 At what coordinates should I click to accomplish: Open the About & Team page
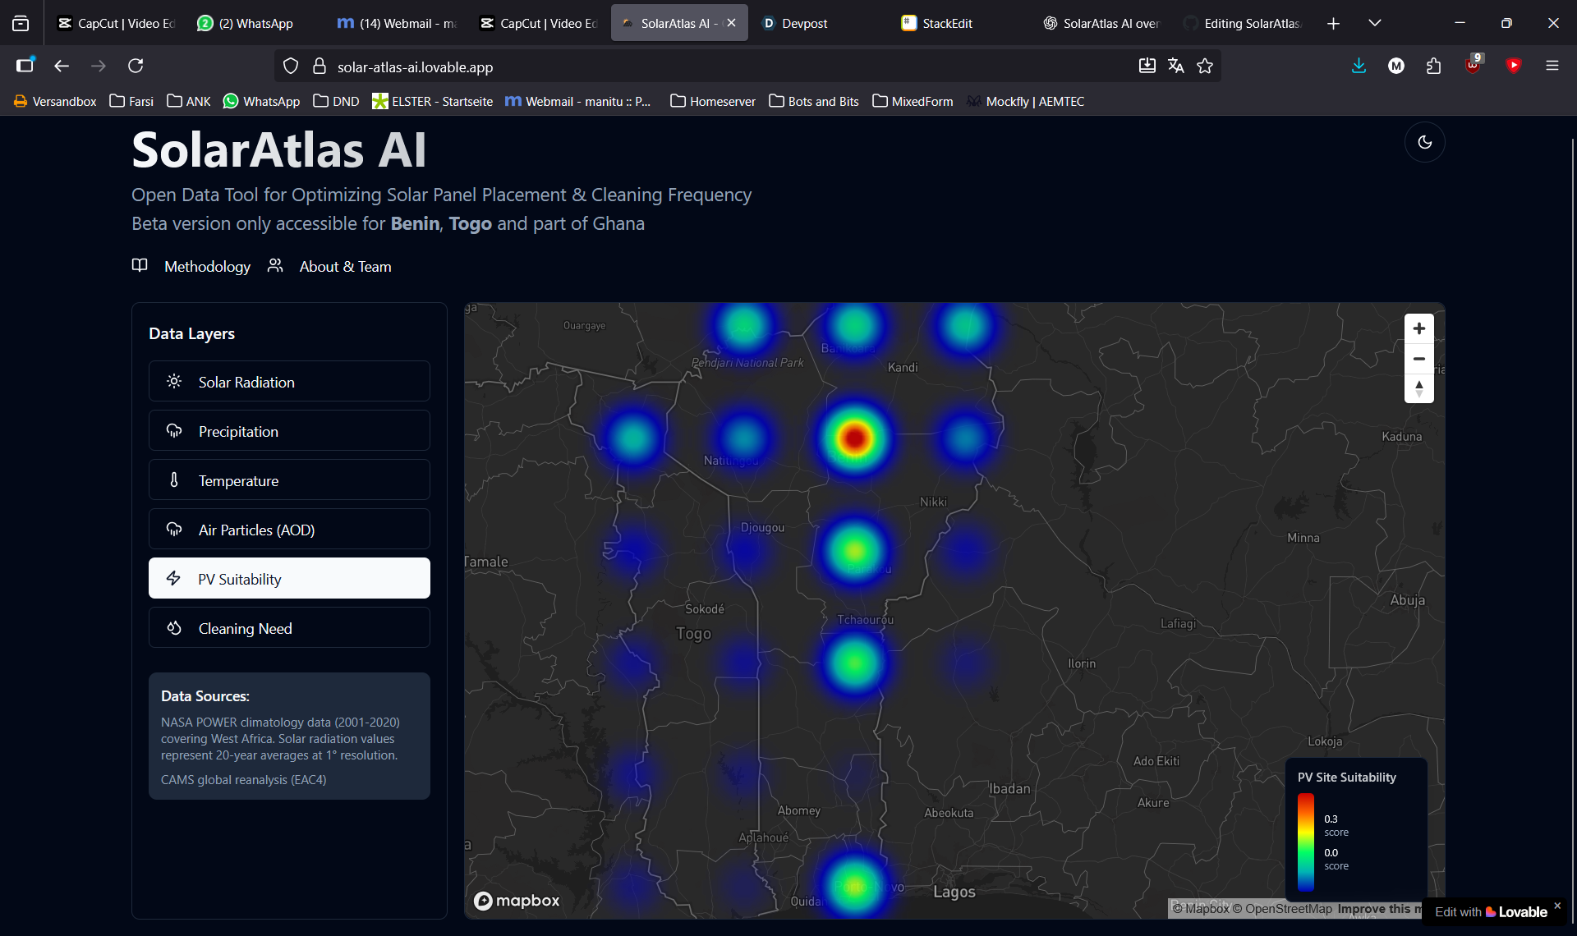point(344,266)
